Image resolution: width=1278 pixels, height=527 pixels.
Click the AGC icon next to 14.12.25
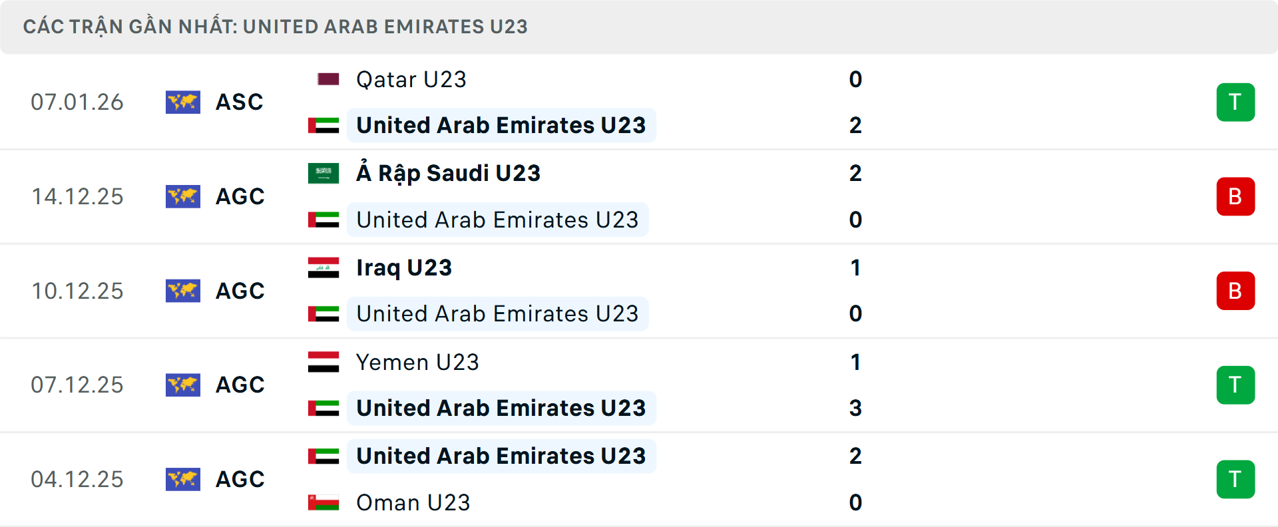(183, 196)
